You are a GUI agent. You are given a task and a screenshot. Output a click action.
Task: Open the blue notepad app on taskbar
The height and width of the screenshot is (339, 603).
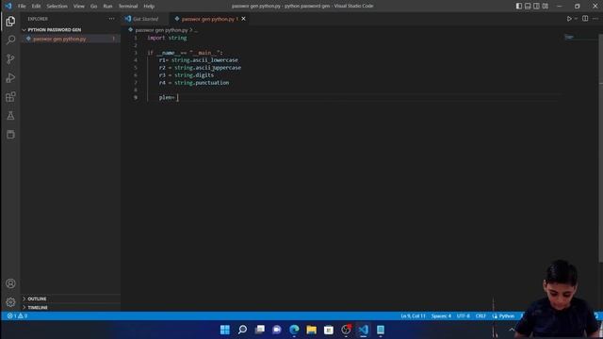(x=381, y=330)
